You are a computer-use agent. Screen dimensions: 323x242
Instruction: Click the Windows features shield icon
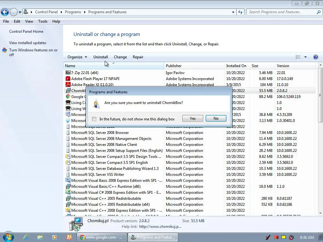click(4, 50)
